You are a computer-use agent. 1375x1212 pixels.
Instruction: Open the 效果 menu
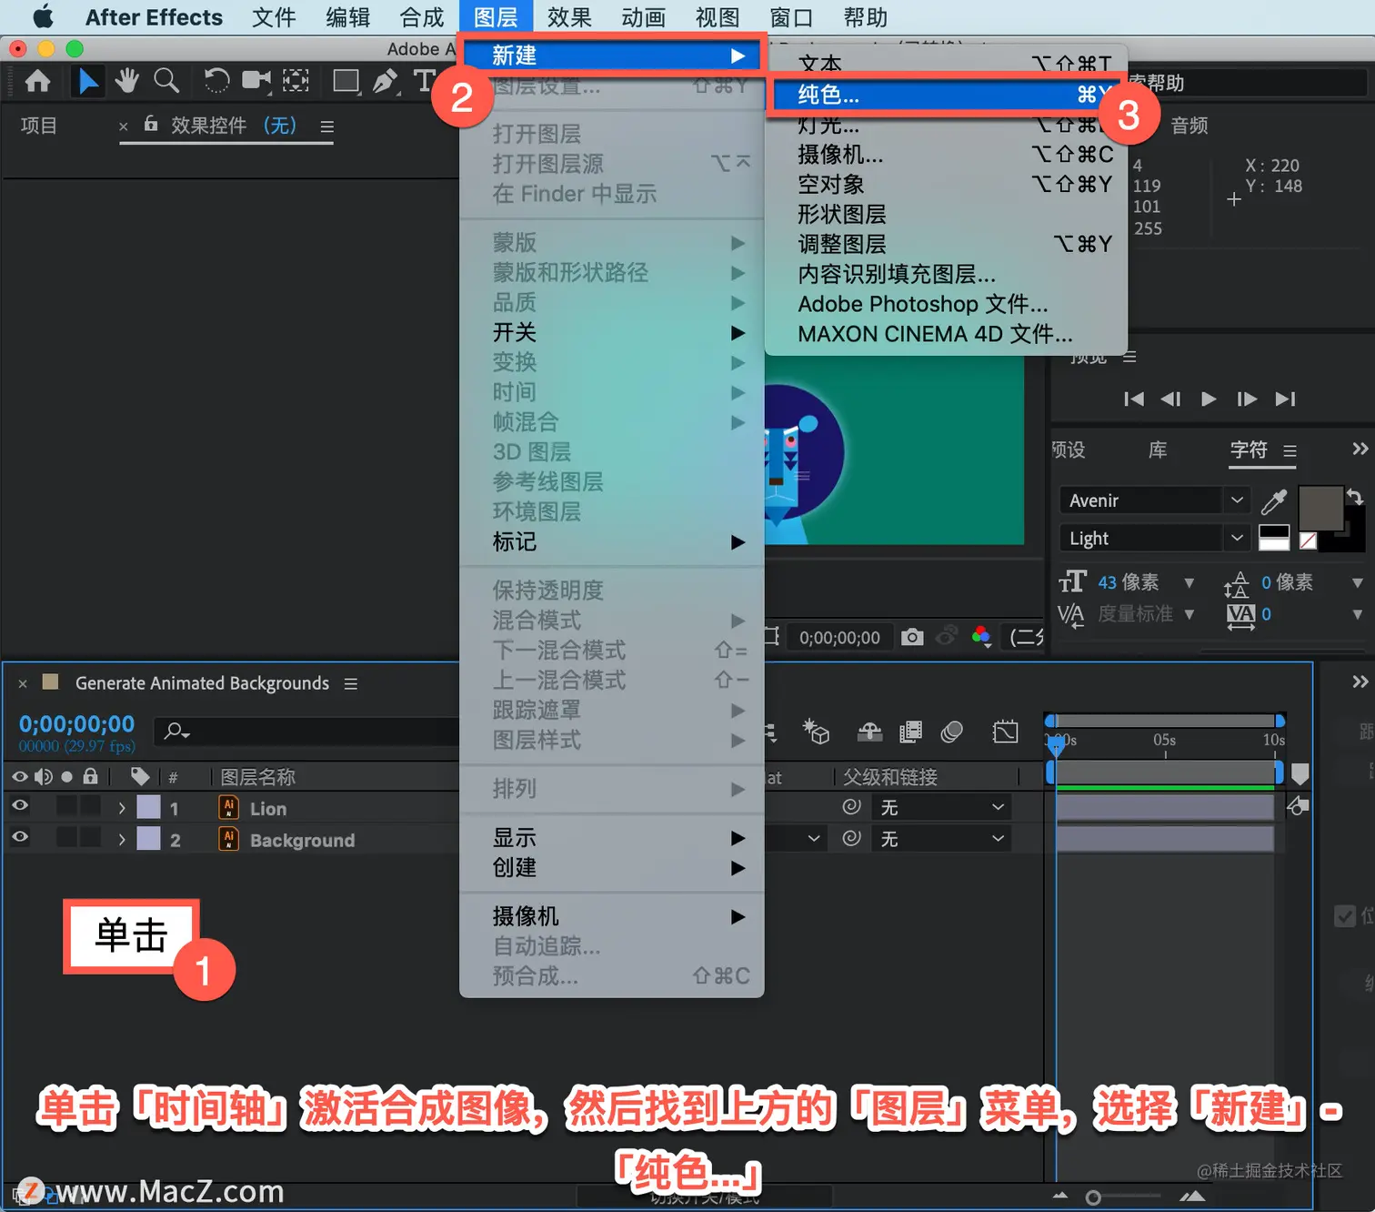[569, 17]
